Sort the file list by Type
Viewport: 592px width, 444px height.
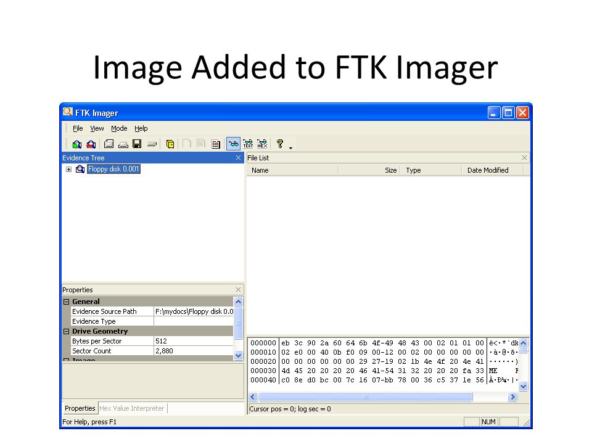[431, 170]
